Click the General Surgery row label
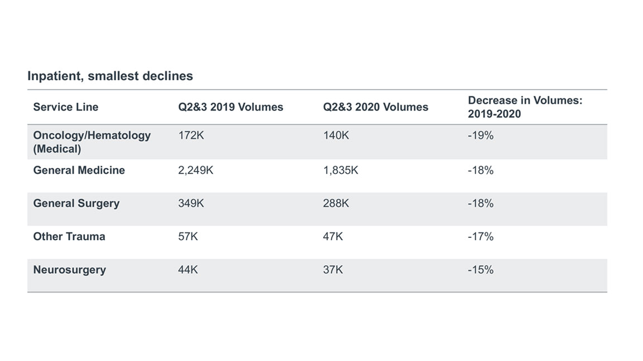This screenshot has width=643, height=361. [76, 203]
